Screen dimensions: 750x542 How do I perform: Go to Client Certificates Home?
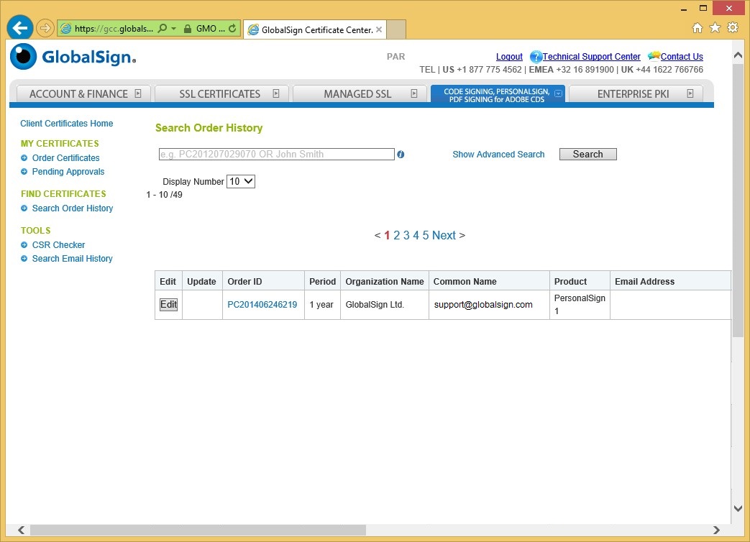(x=66, y=124)
